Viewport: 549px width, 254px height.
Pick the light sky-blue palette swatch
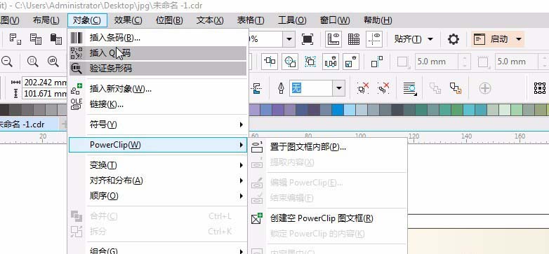click(x=350, y=110)
